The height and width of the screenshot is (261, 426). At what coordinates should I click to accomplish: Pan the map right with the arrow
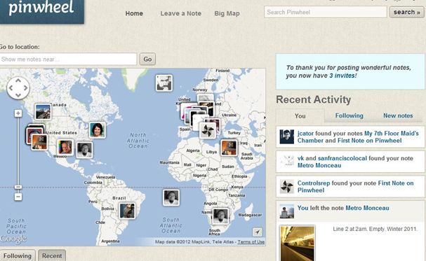[25, 88]
